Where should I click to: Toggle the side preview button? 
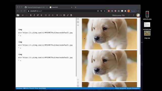[78, 22]
